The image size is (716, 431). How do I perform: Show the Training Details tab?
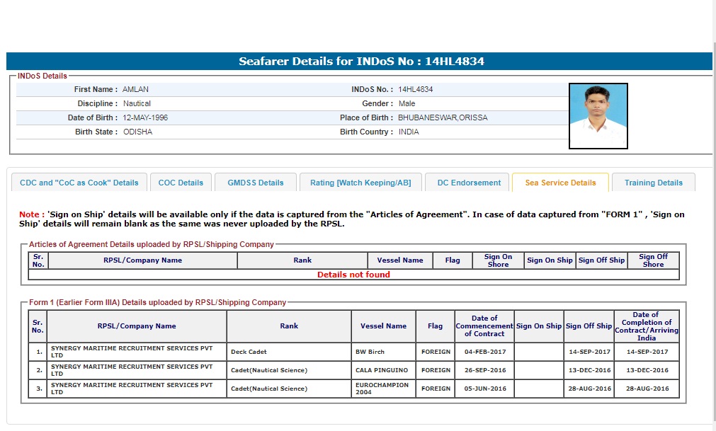click(x=653, y=183)
